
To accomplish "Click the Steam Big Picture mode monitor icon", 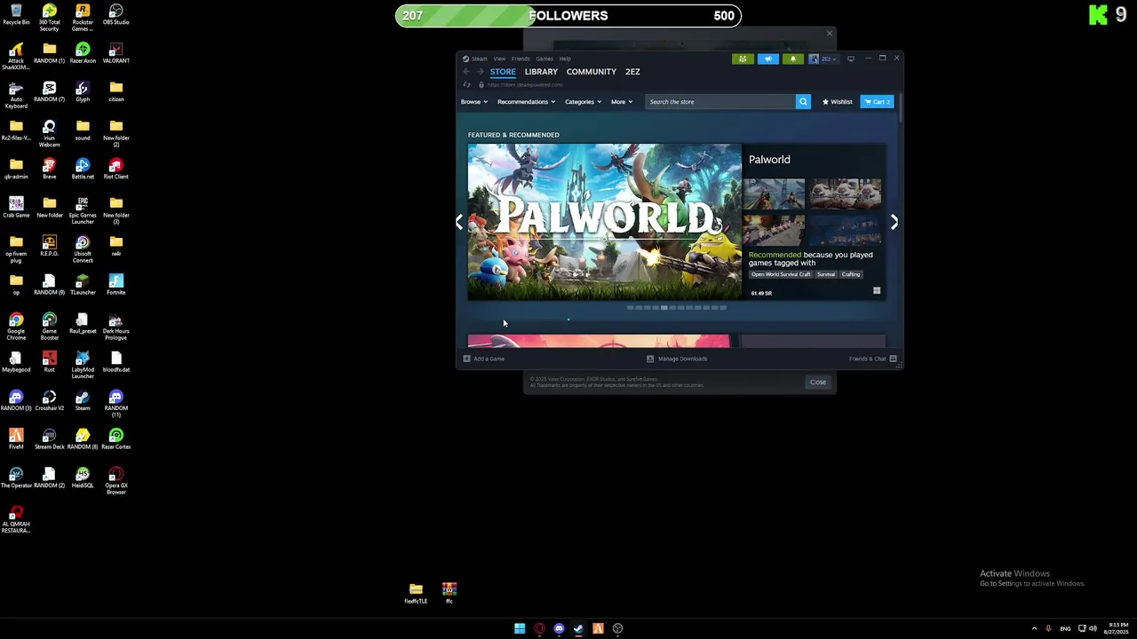I will (850, 59).
